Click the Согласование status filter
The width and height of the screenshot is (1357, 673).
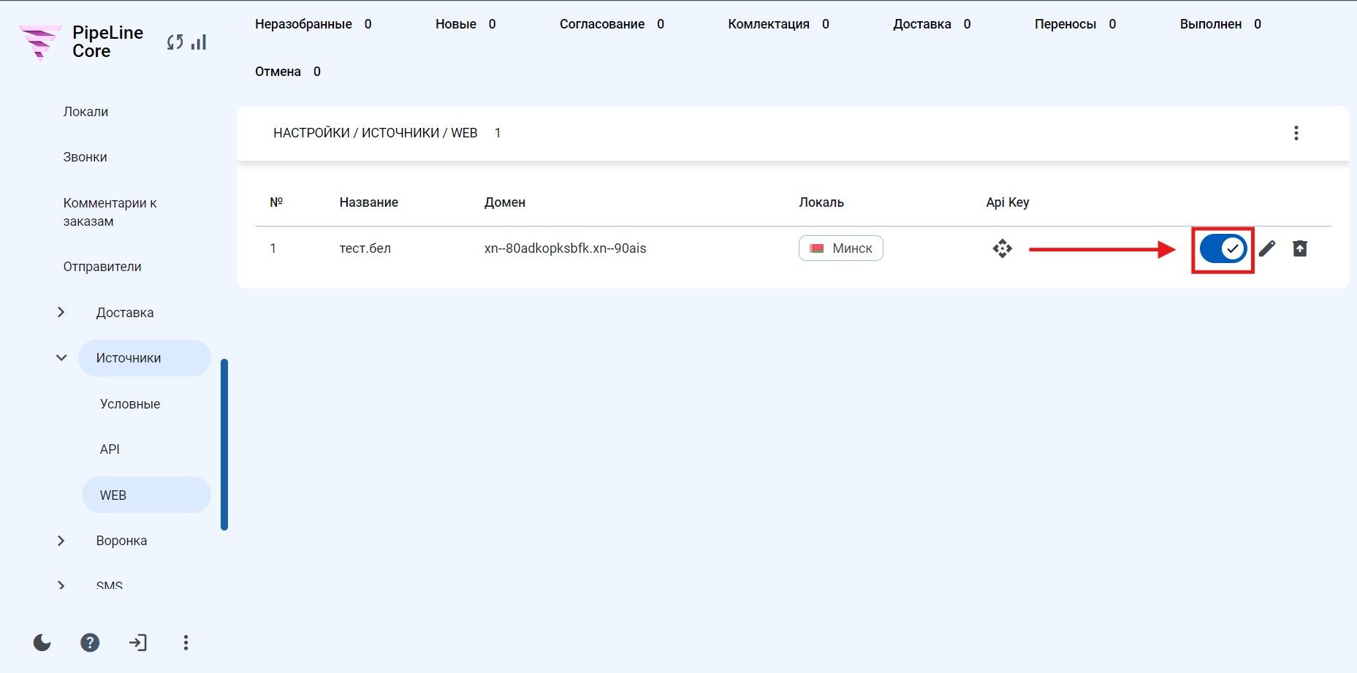point(612,24)
